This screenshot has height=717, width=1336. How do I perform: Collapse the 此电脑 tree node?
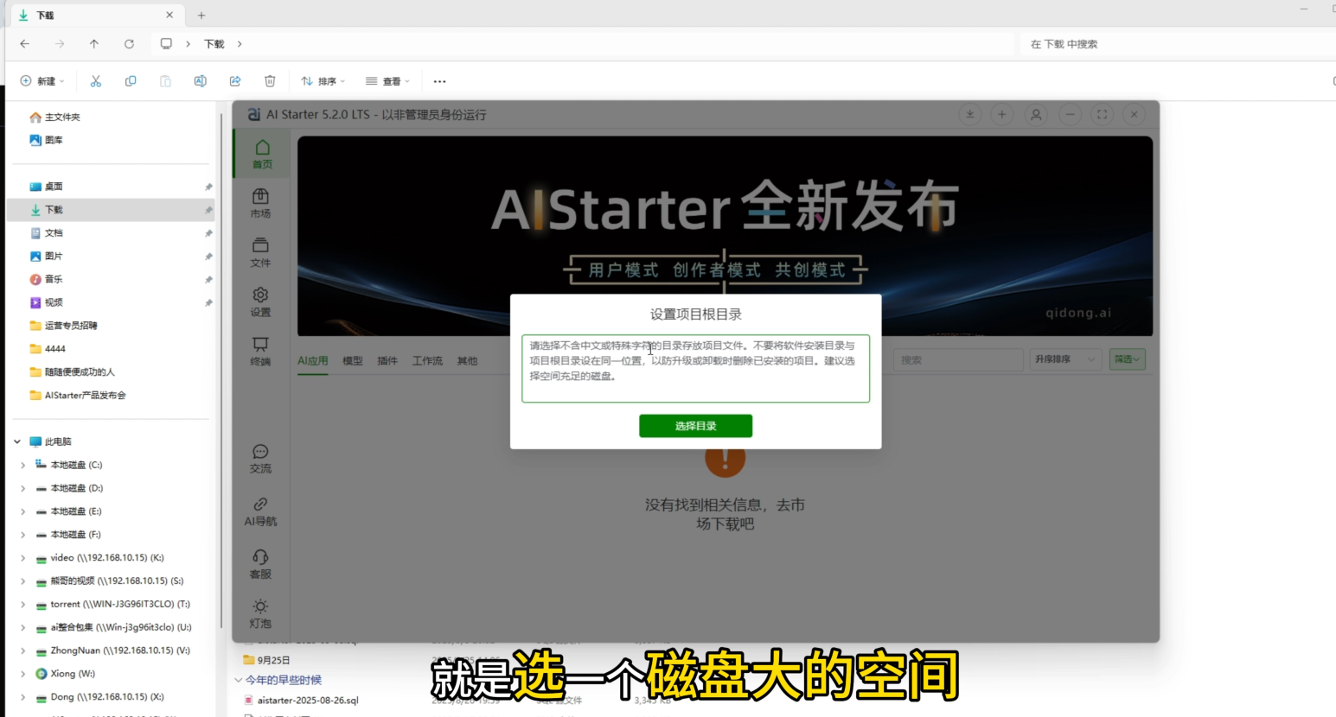click(x=17, y=441)
